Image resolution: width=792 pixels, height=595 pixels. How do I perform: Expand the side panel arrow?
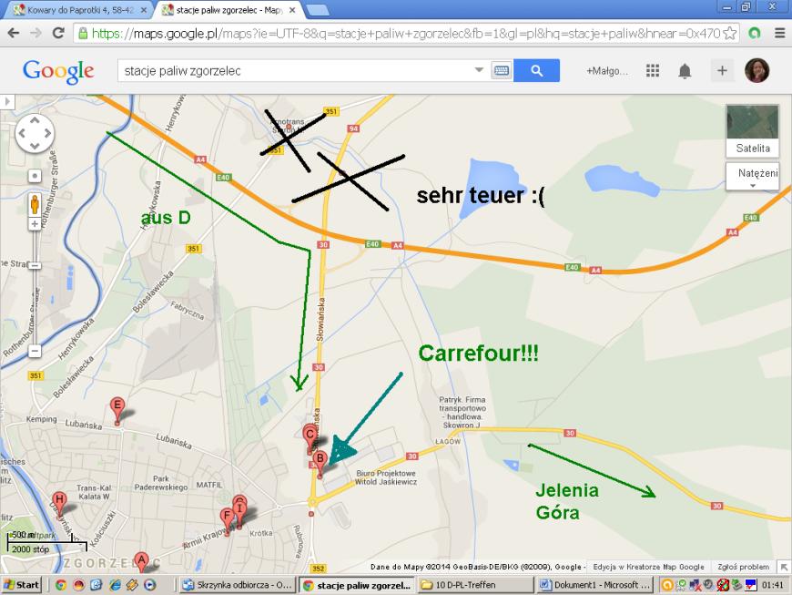click(x=6, y=101)
